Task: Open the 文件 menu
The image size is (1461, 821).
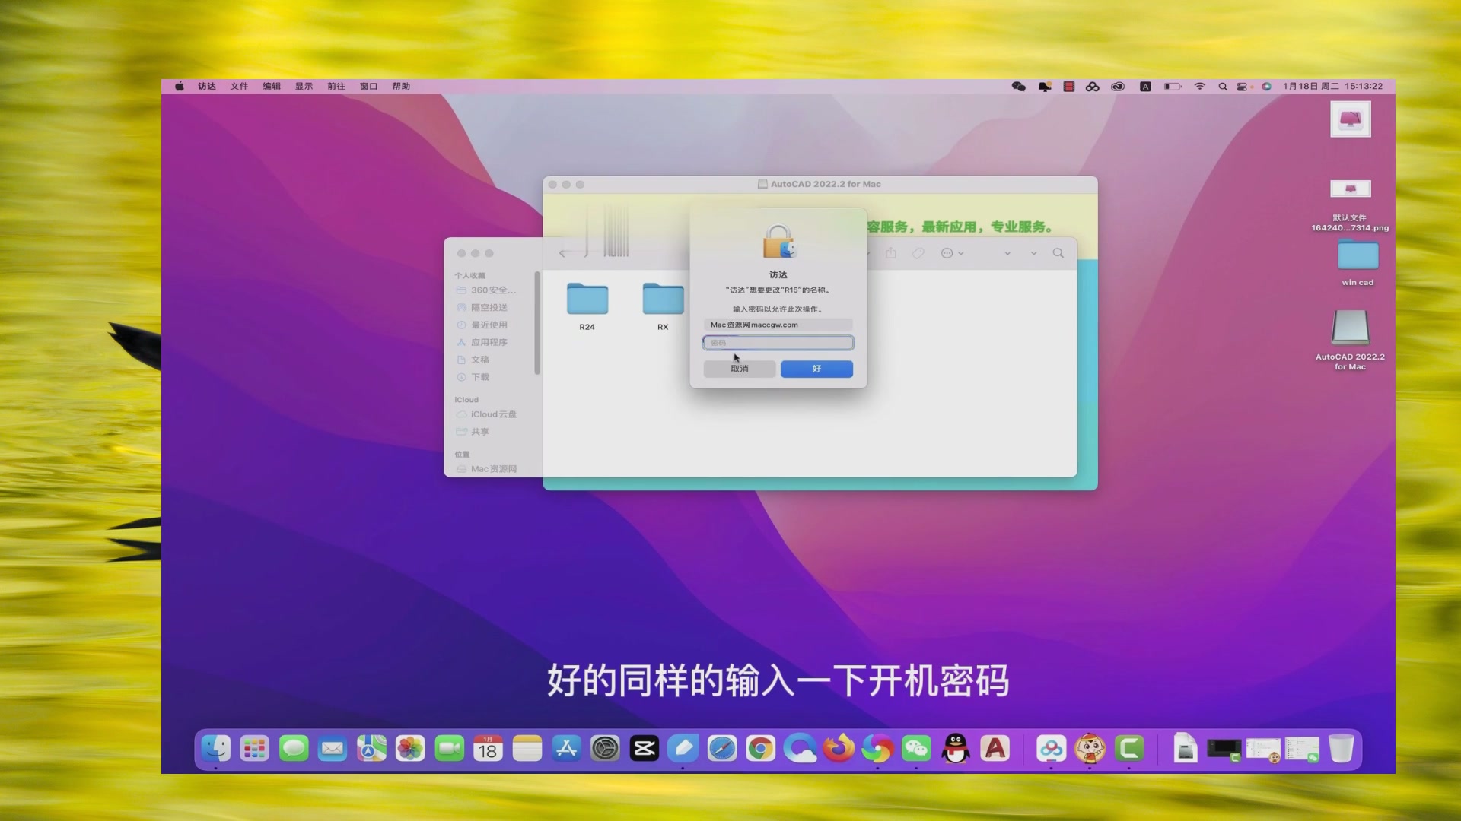Action: click(239, 87)
